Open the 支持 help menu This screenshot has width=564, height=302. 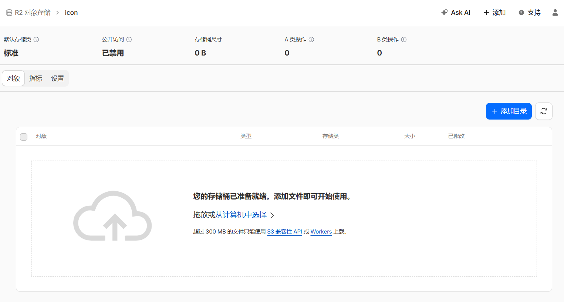pos(530,13)
